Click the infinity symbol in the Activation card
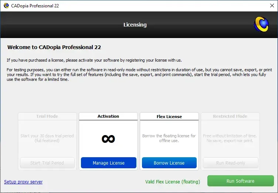This screenshot has width=278, height=193. tap(108, 139)
